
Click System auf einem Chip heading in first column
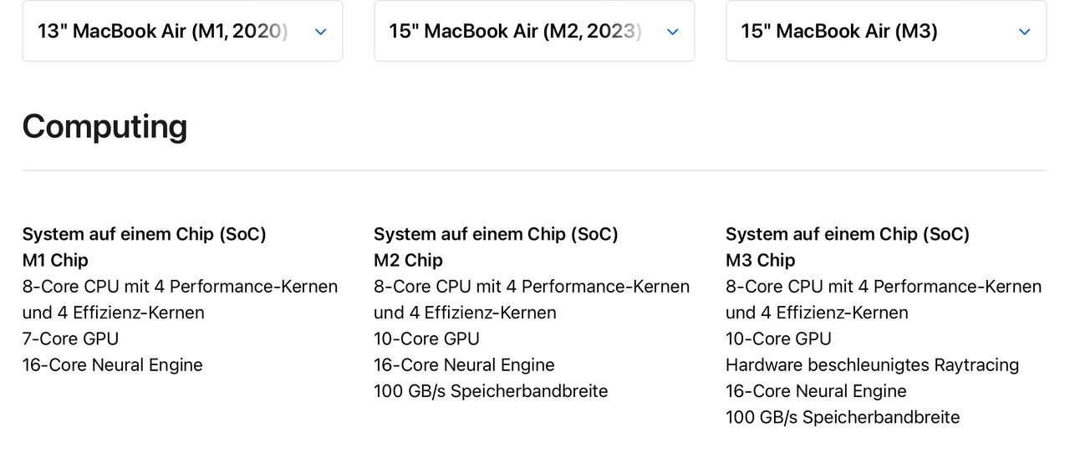tap(144, 234)
